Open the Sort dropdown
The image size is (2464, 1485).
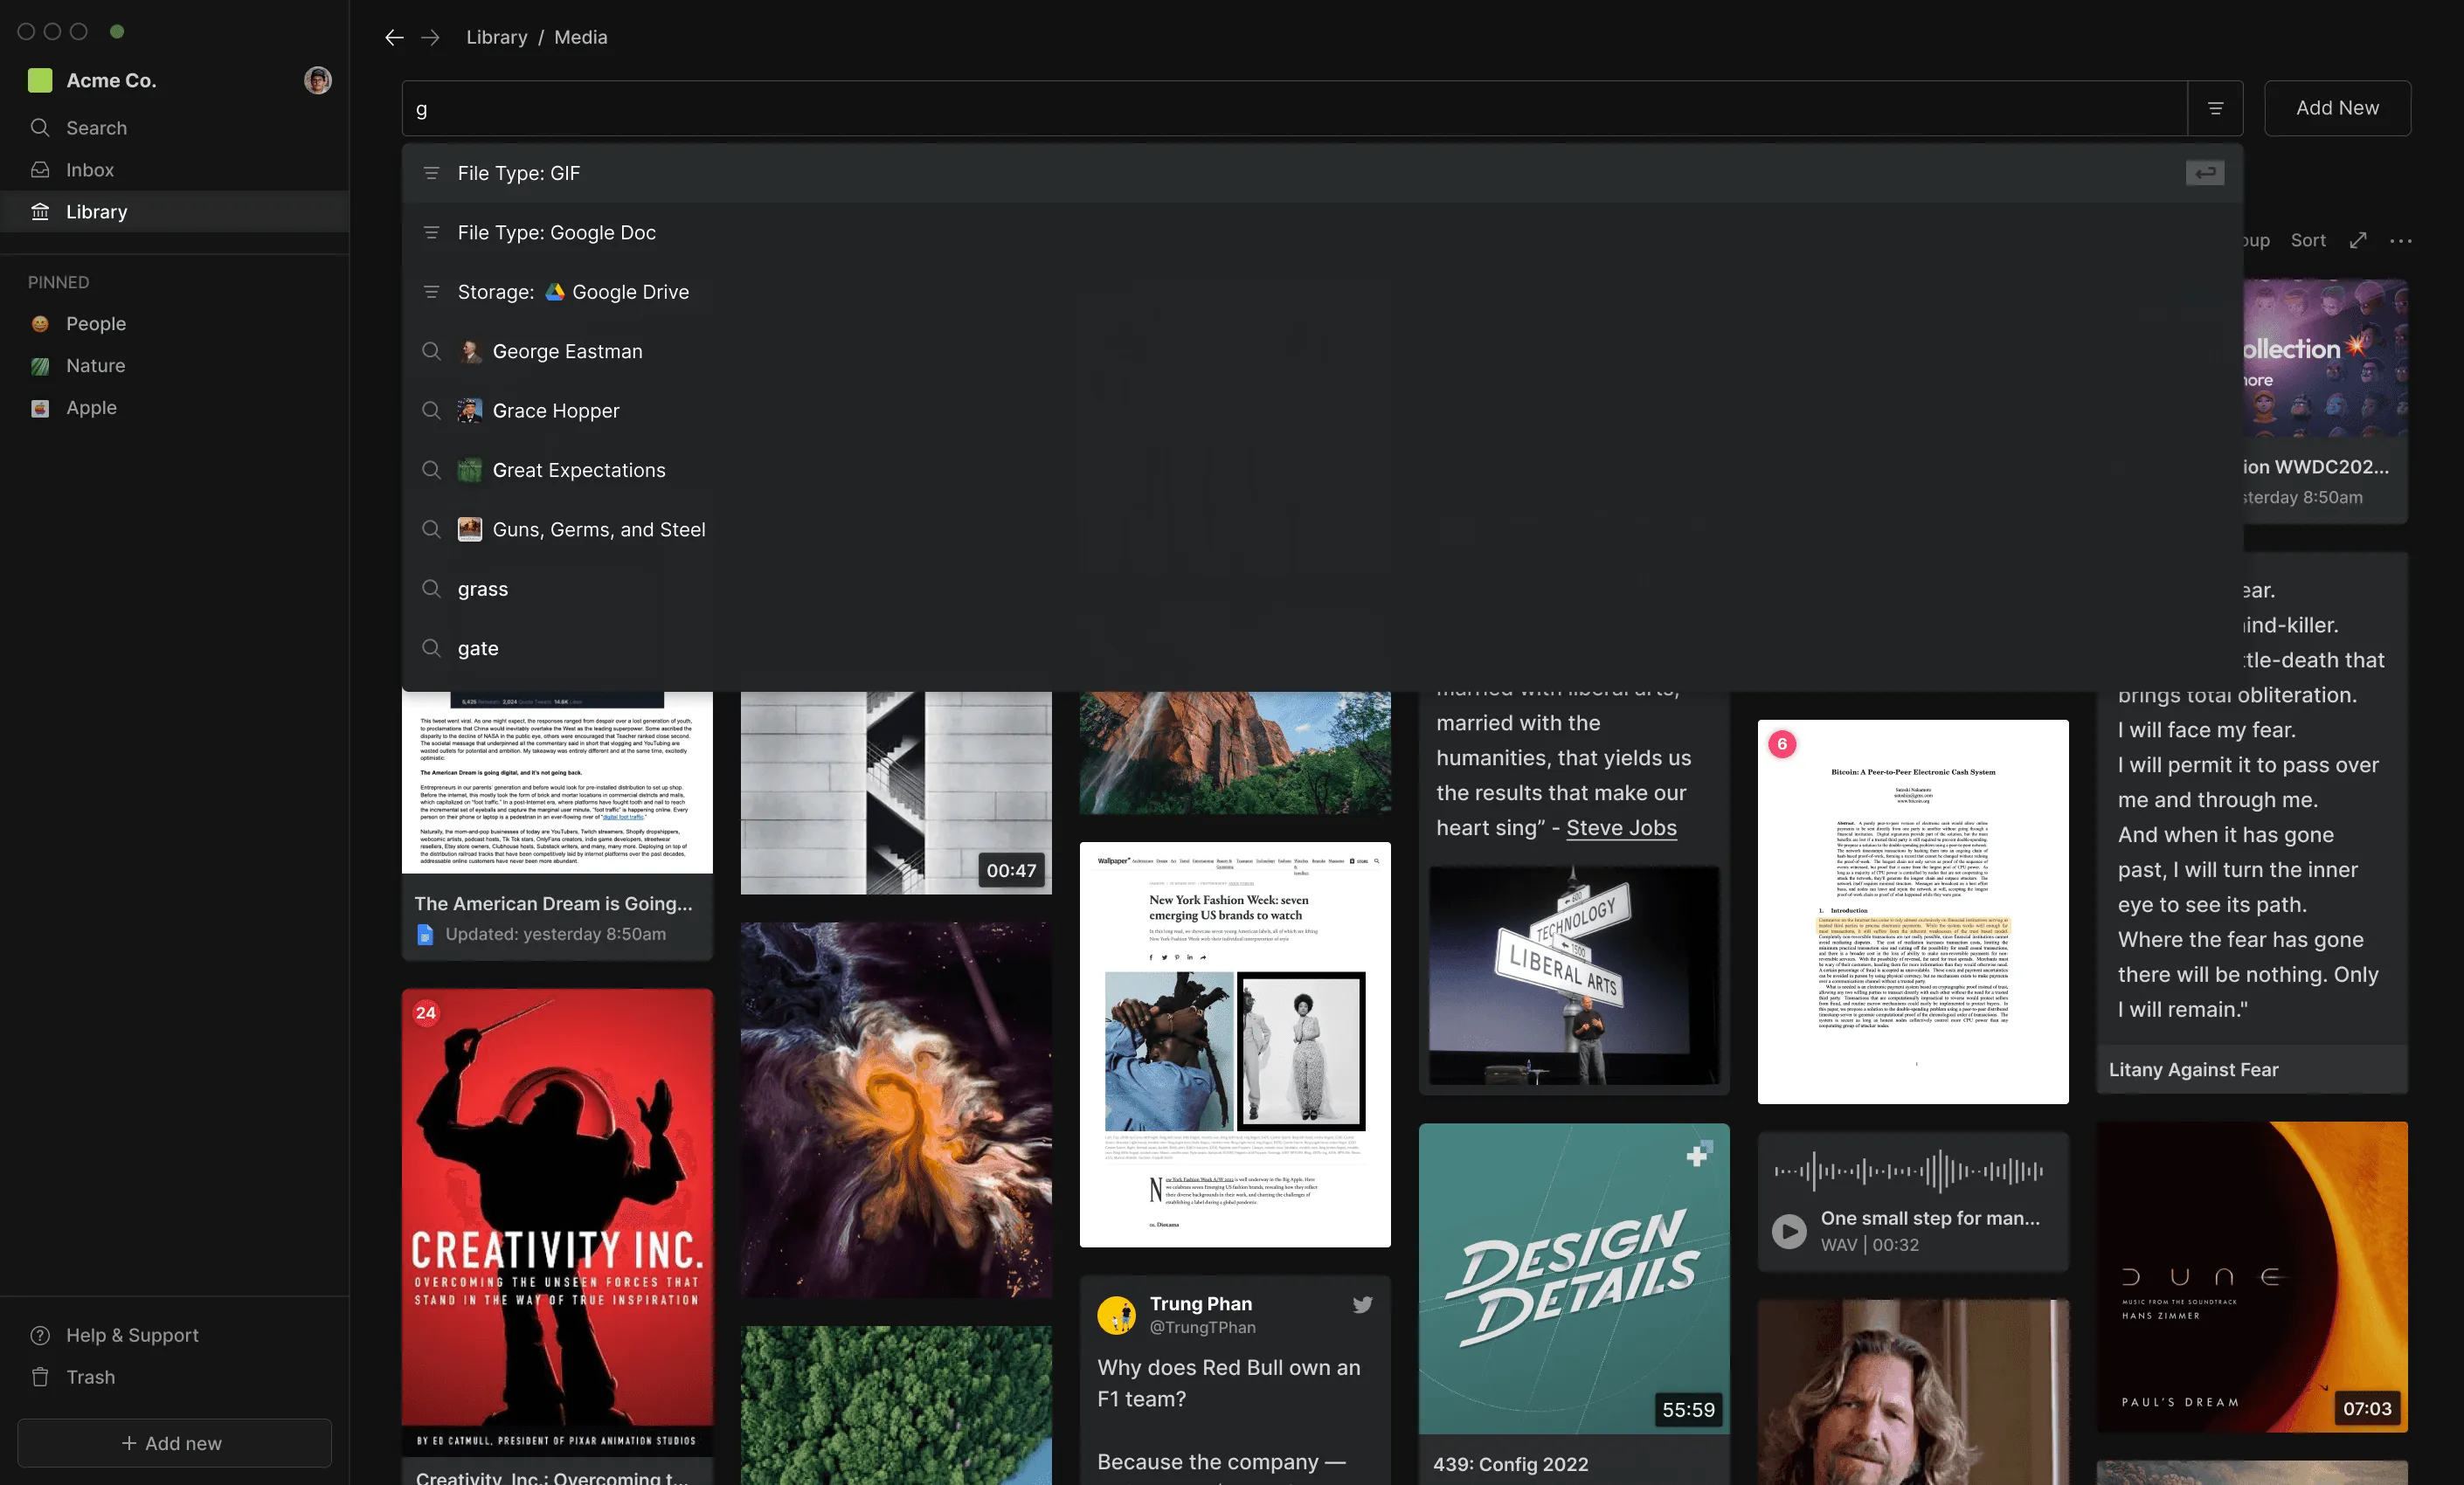pyautogui.click(x=2308, y=240)
